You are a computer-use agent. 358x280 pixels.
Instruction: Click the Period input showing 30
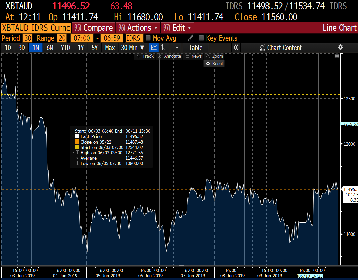pyautogui.click(x=28, y=38)
